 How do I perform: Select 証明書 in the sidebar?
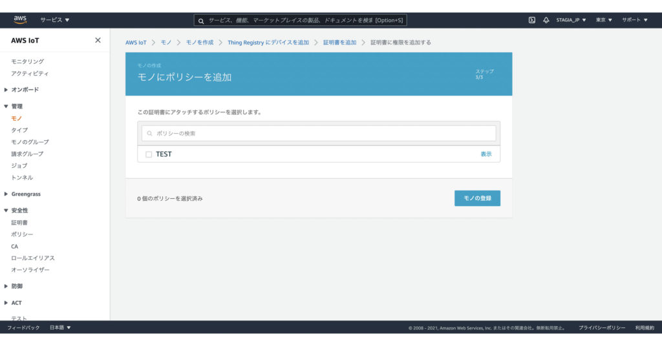coord(19,222)
